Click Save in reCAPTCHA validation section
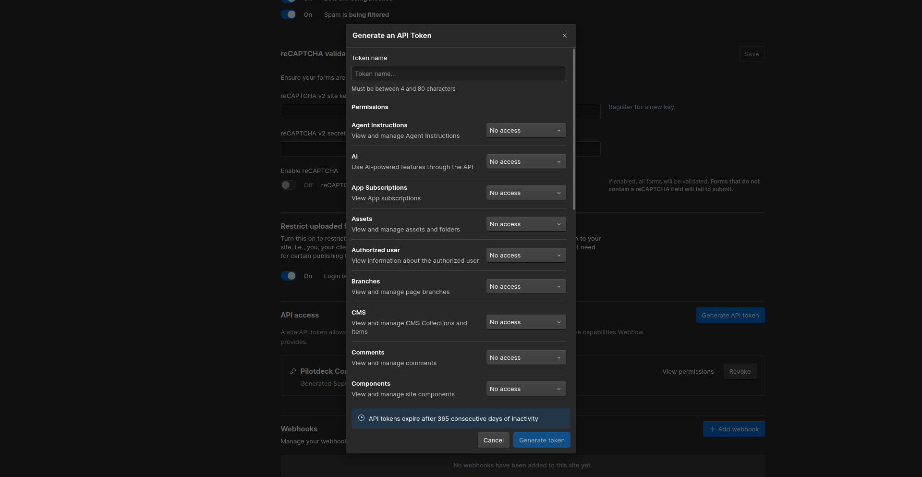Image resolution: width=922 pixels, height=477 pixels. [752, 54]
